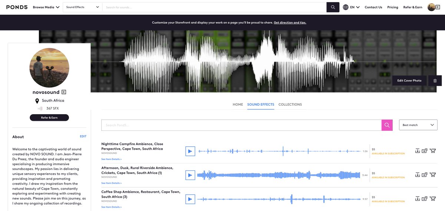Image resolution: width=445 pixels, height=211 pixels.
Task: Open the COLLECTIONS tab
Action: pos(290,105)
